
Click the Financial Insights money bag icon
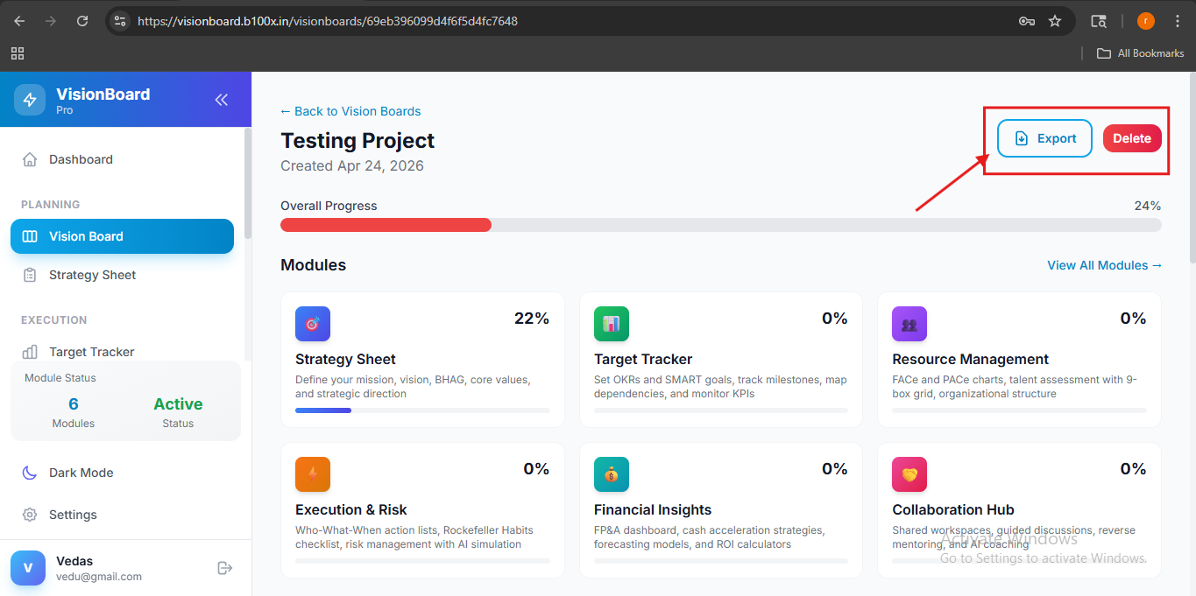point(612,474)
